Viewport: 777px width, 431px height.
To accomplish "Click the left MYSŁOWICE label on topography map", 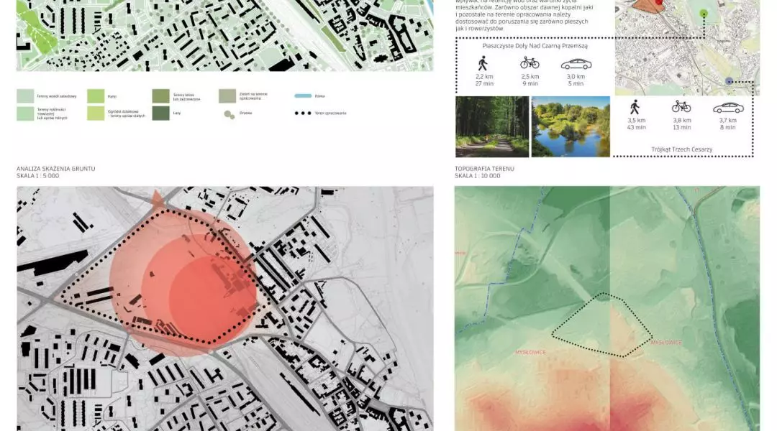I will [x=530, y=352].
